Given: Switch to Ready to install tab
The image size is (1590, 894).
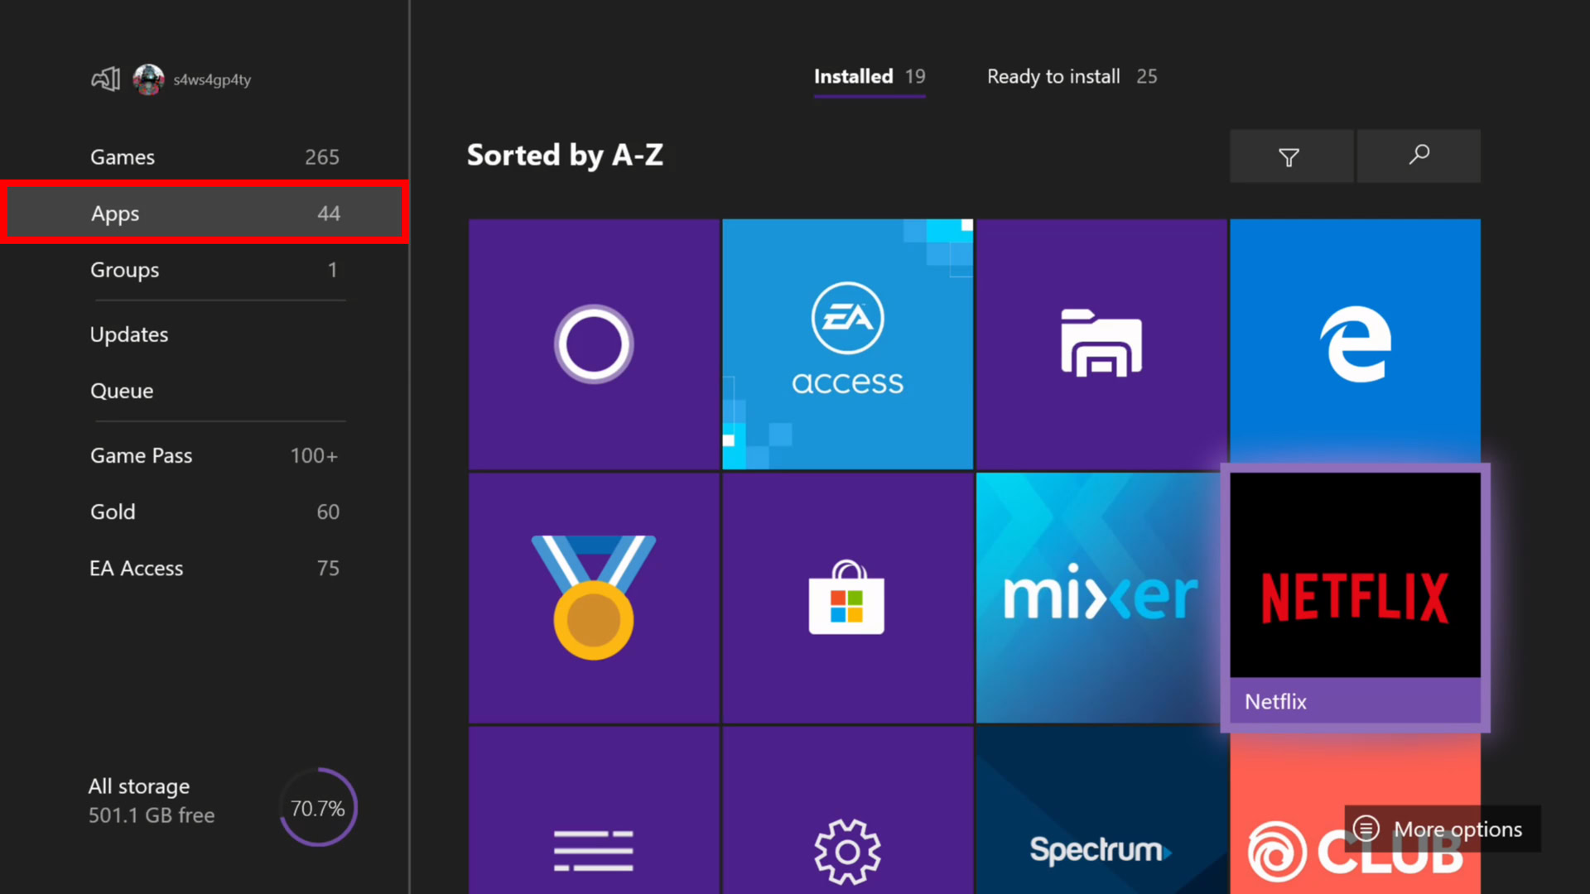Looking at the screenshot, I should tap(1071, 77).
